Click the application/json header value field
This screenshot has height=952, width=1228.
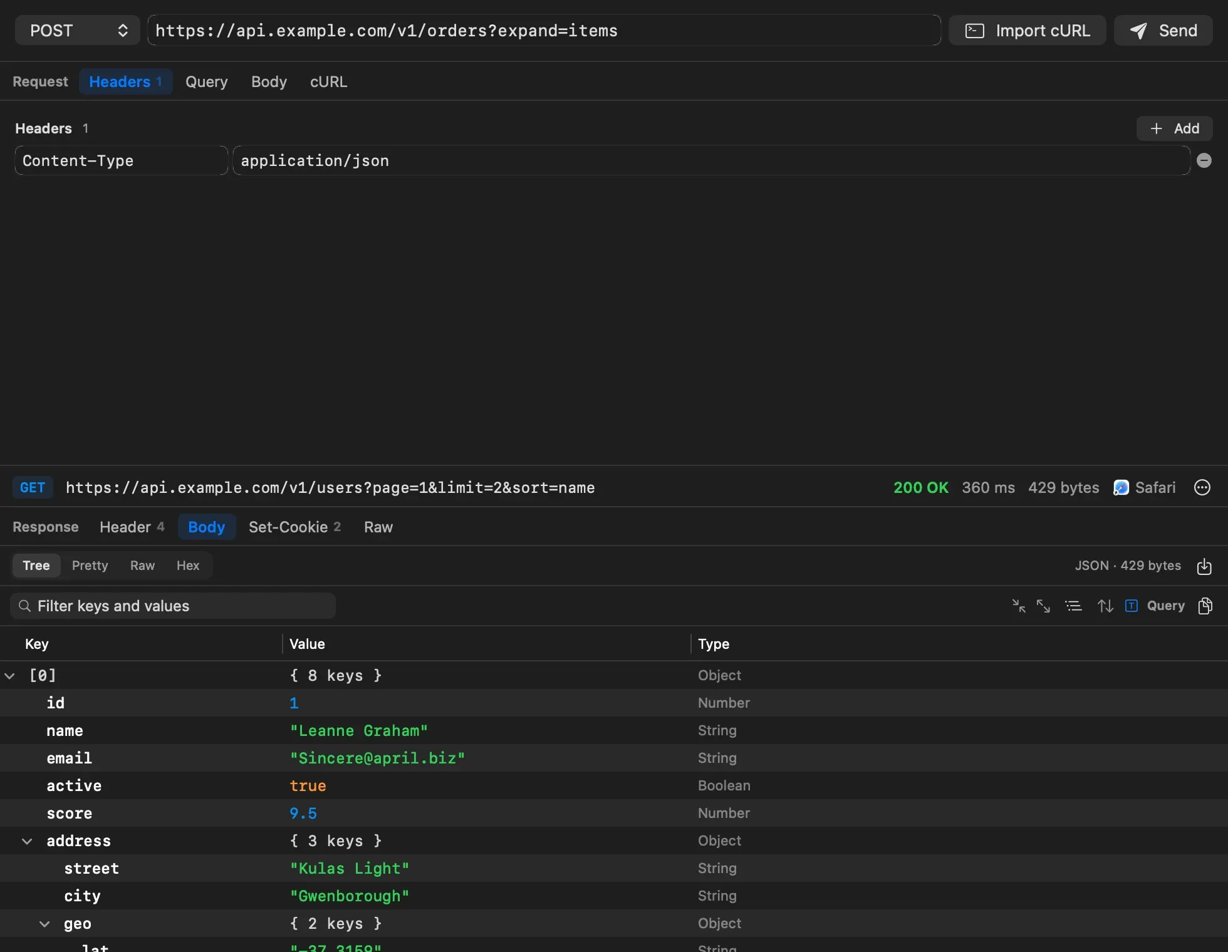click(x=711, y=160)
